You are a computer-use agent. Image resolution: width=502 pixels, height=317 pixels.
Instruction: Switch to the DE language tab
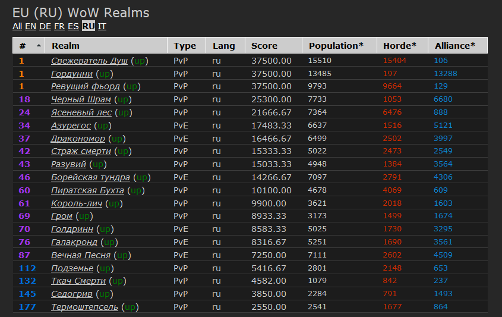pos(45,26)
